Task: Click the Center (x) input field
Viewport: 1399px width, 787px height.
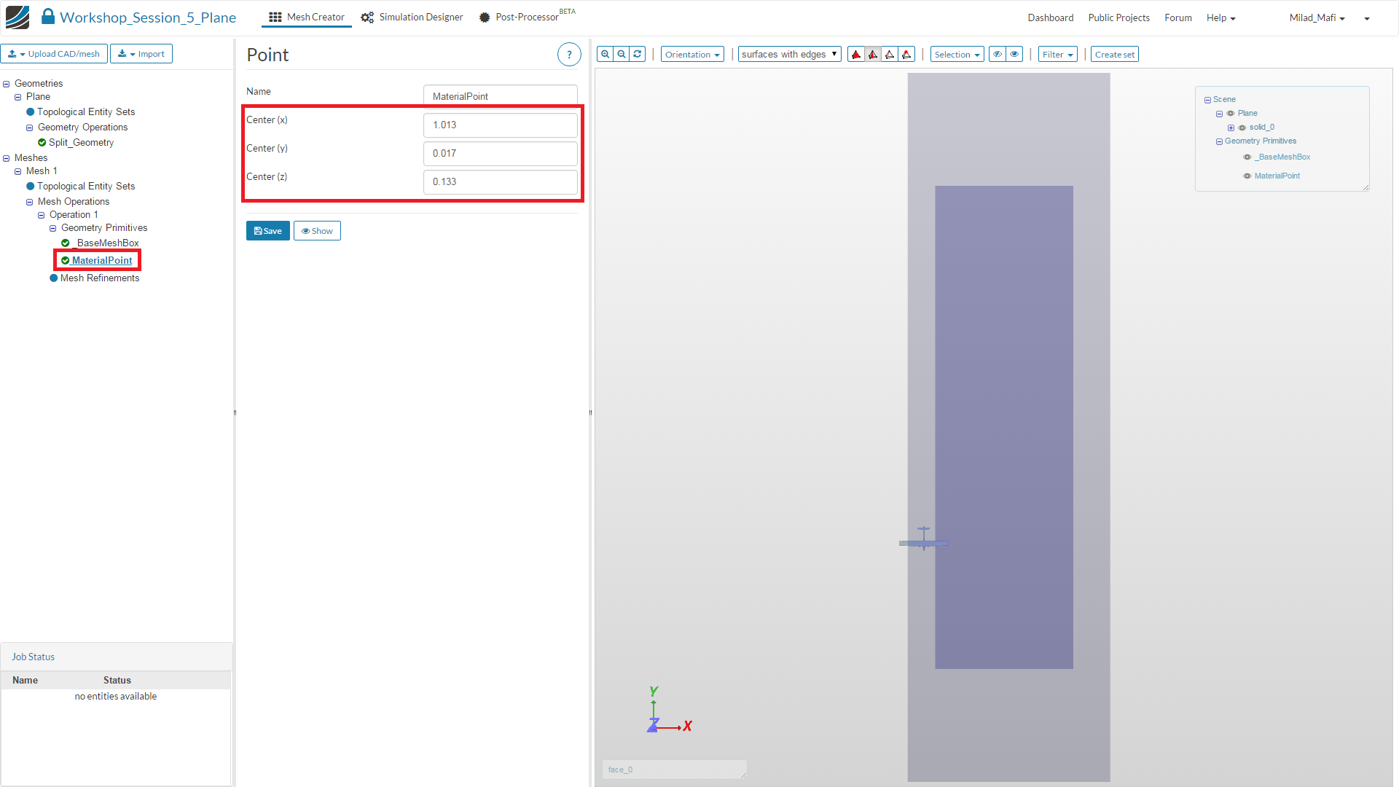Action: [x=500, y=125]
